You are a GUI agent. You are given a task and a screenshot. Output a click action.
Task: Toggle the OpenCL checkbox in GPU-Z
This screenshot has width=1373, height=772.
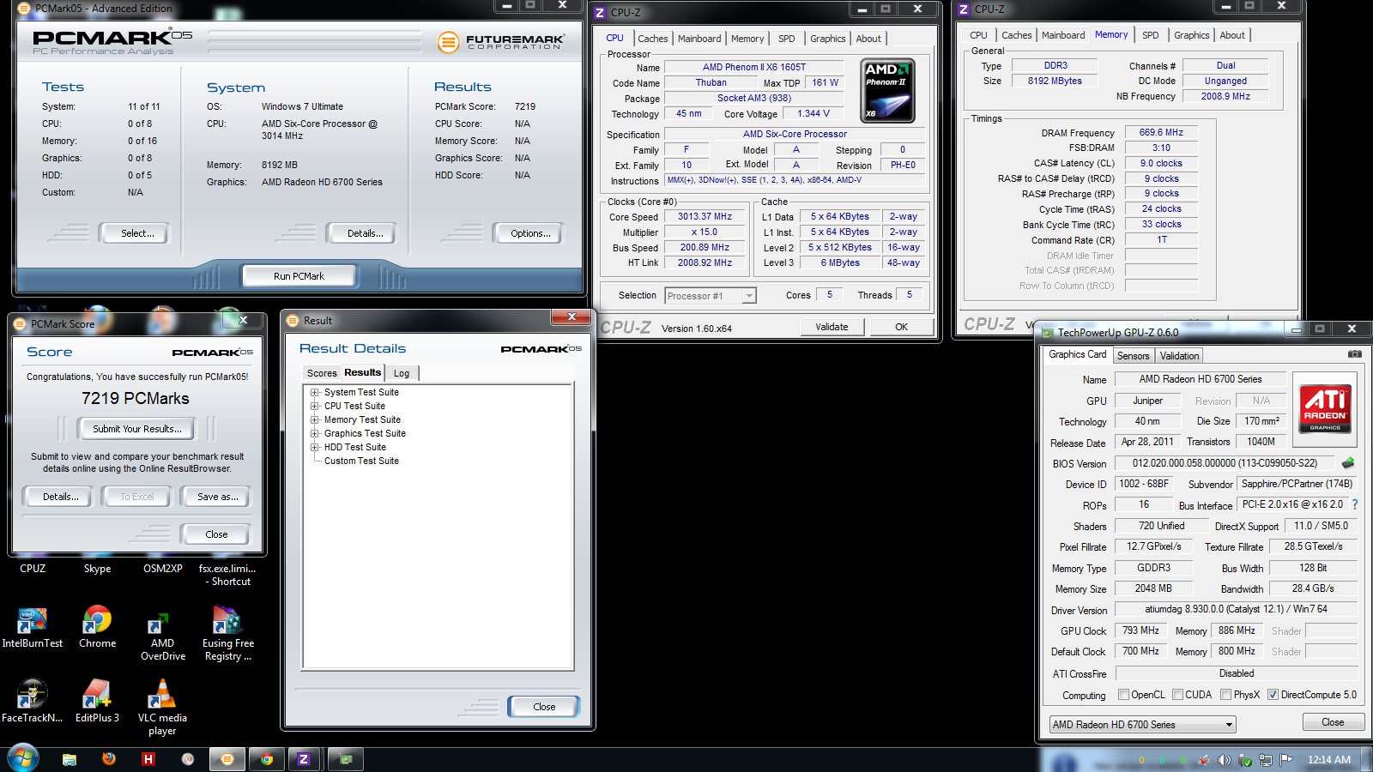1123,695
